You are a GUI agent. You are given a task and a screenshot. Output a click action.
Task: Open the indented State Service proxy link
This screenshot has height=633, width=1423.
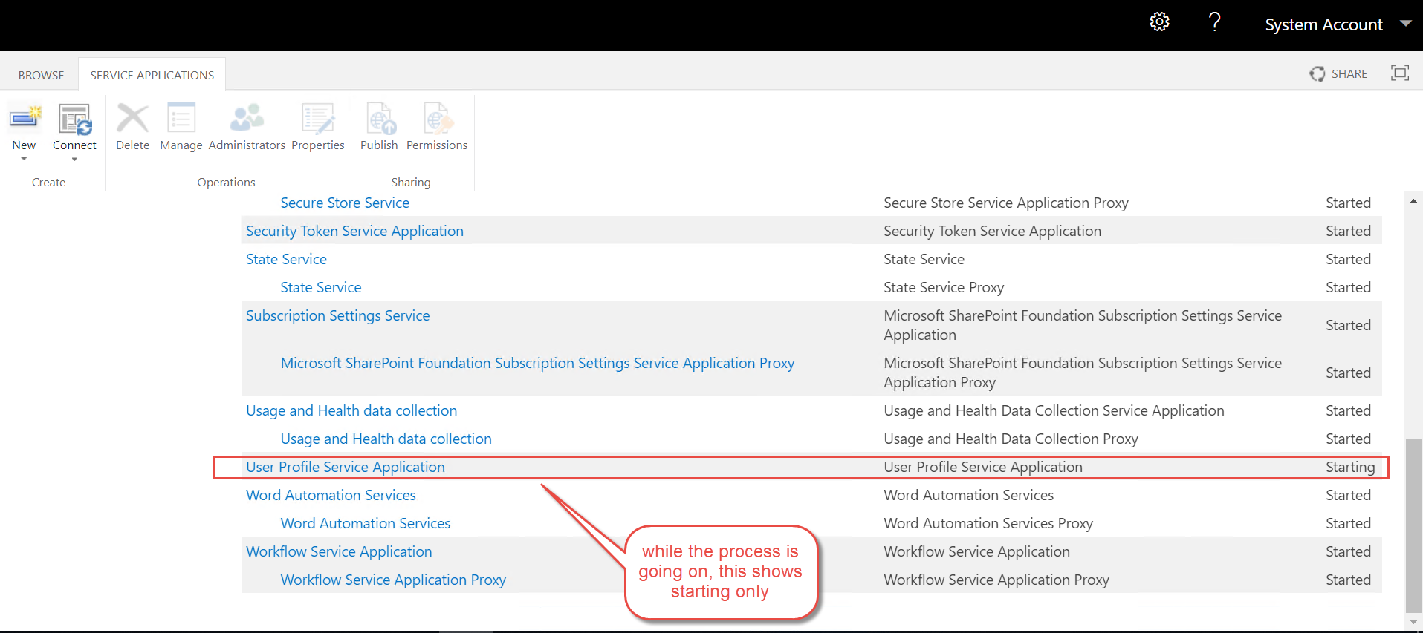pyautogui.click(x=321, y=287)
